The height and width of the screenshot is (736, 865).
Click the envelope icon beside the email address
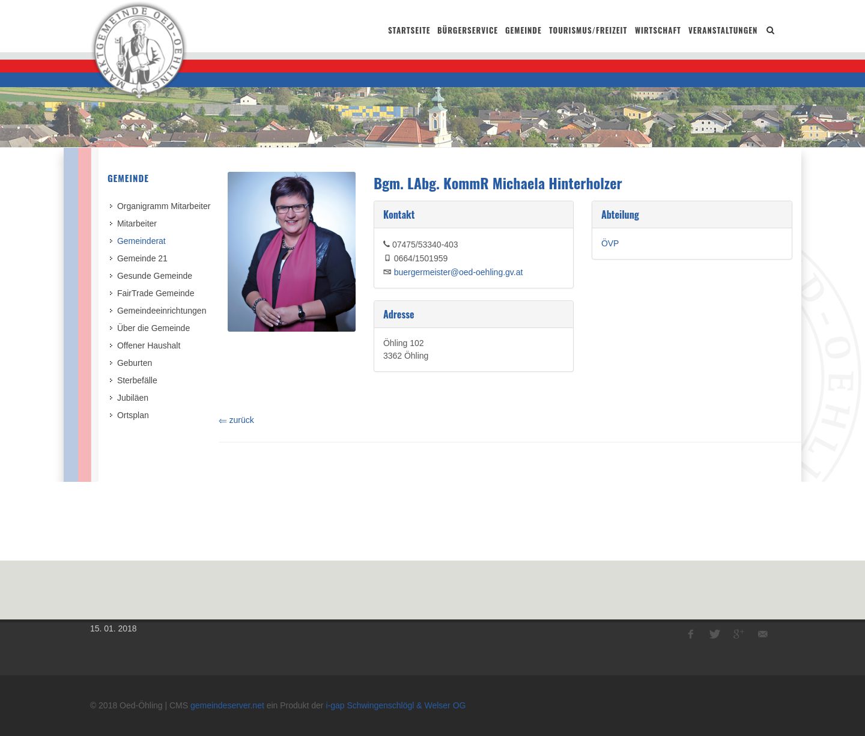[387, 272]
